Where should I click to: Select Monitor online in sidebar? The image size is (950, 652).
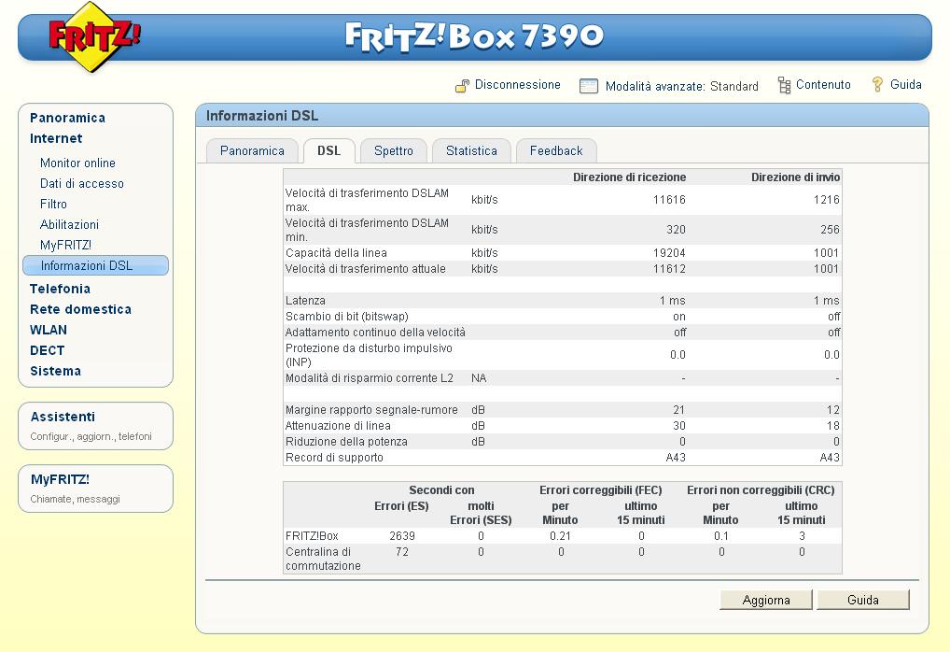point(77,163)
